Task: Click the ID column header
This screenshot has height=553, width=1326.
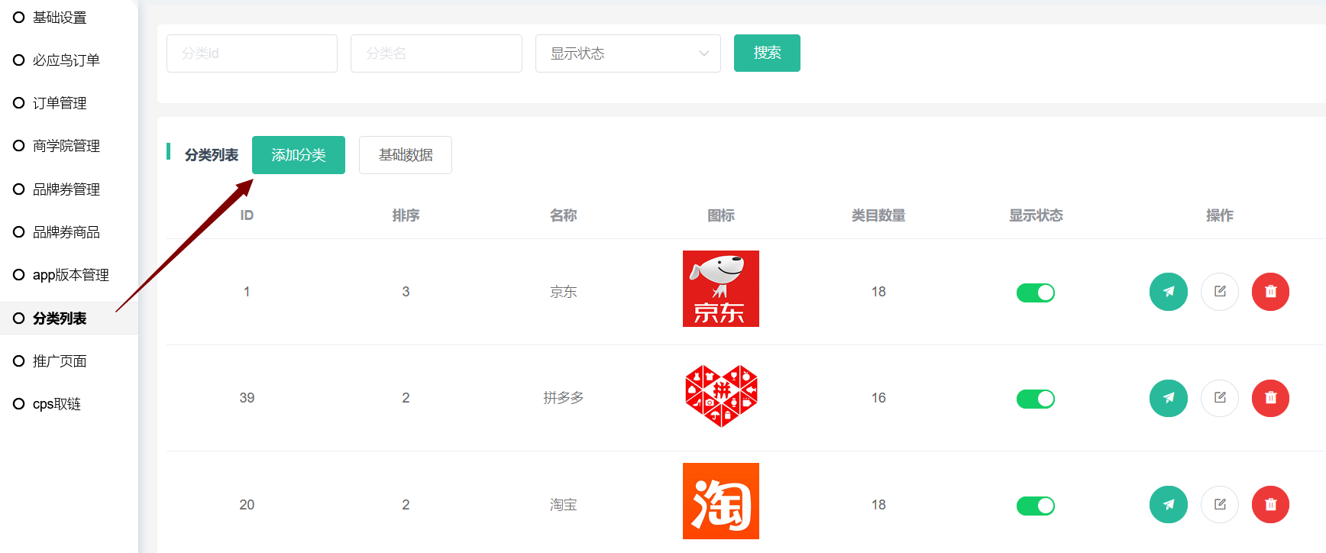Action: (x=247, y=215)
